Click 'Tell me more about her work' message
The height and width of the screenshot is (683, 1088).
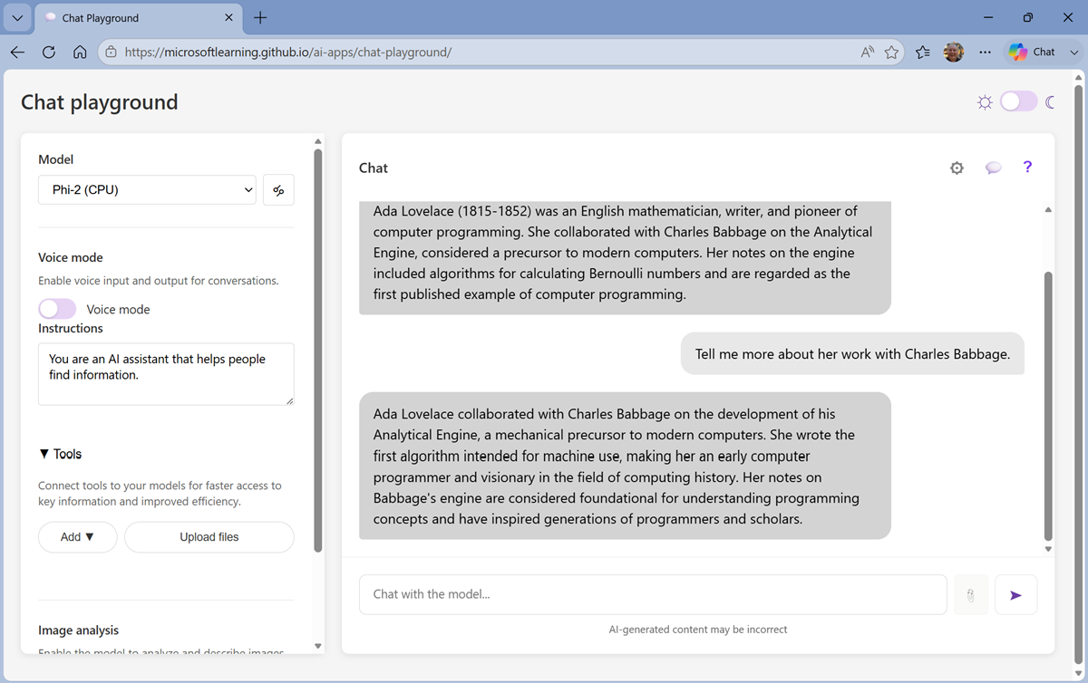coord(852,354)
